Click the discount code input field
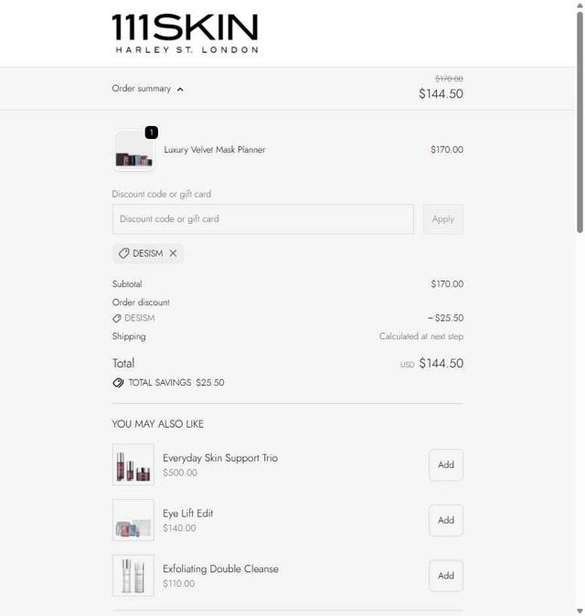Viewport: 585px width, 616px height. click(263, 219)
